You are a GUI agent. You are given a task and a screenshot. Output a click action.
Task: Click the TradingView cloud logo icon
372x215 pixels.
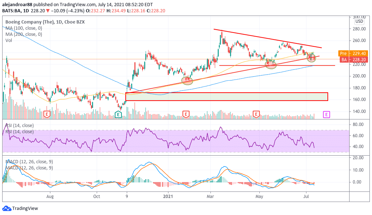(7, 208)
